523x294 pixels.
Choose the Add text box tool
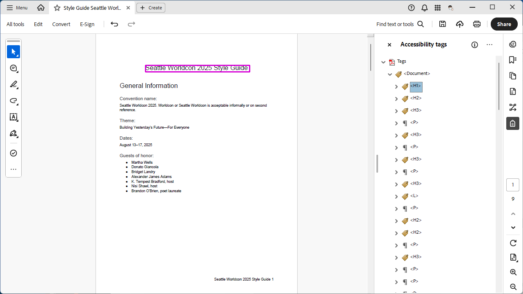point(13,117)
